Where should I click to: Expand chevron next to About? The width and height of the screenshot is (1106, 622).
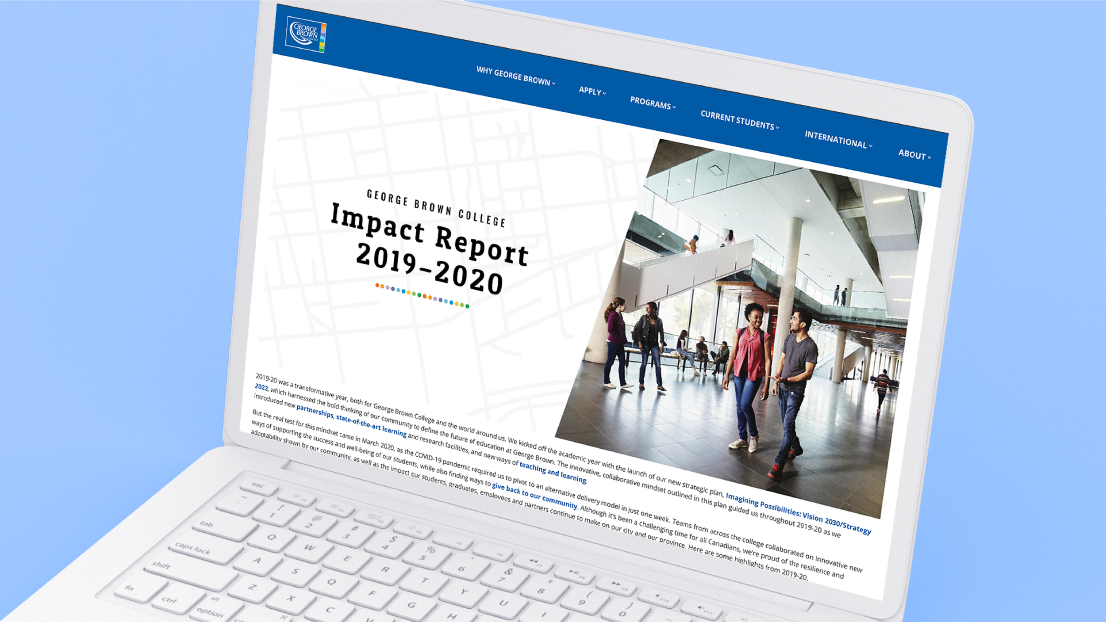pos(929,157)
